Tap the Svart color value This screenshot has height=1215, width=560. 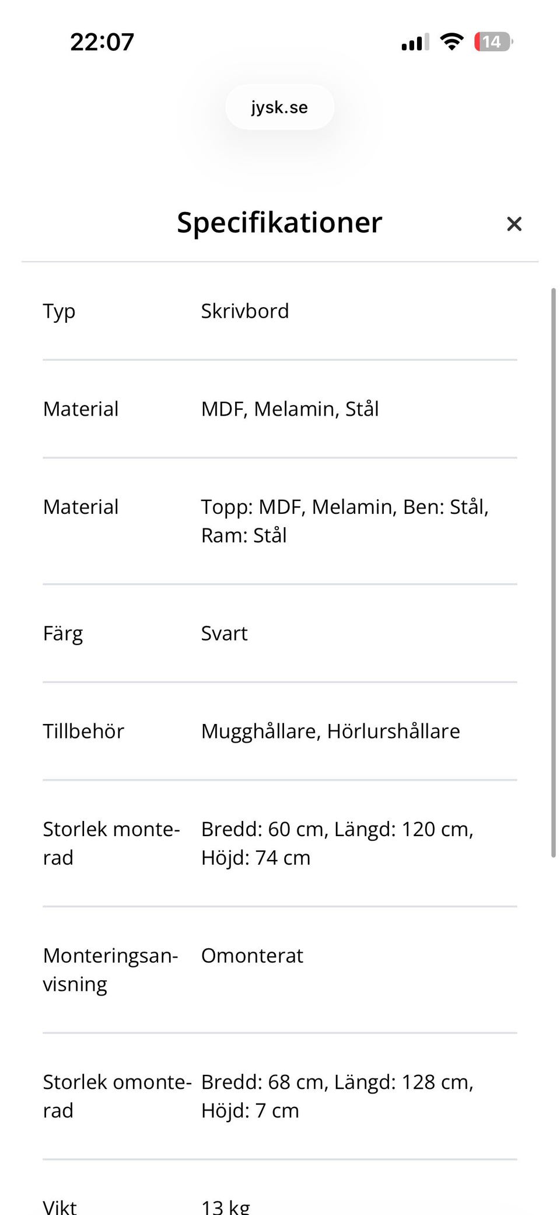(225, 633)
